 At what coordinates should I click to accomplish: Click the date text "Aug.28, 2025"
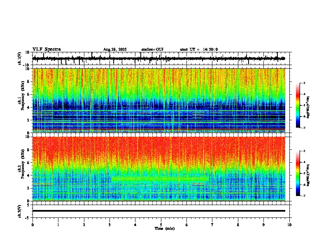tap(115, 49)
